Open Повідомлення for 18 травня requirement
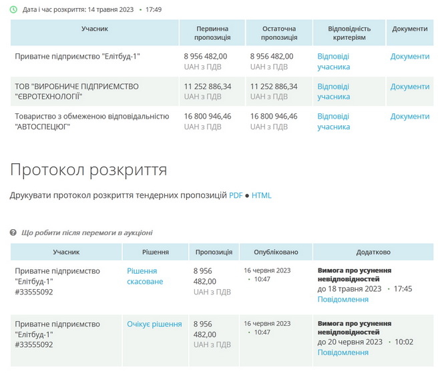This screenshot has height=373, width=438. pos(343,300)
